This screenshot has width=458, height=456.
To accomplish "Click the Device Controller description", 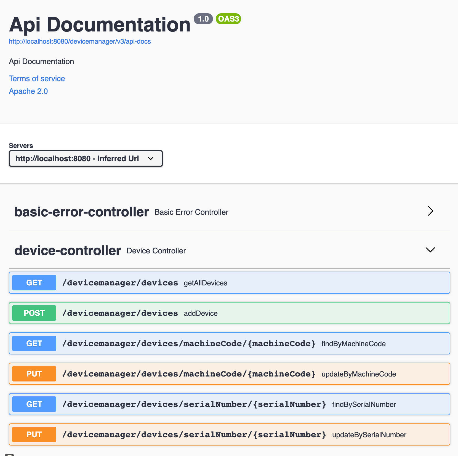I will [x=156, y=251].
